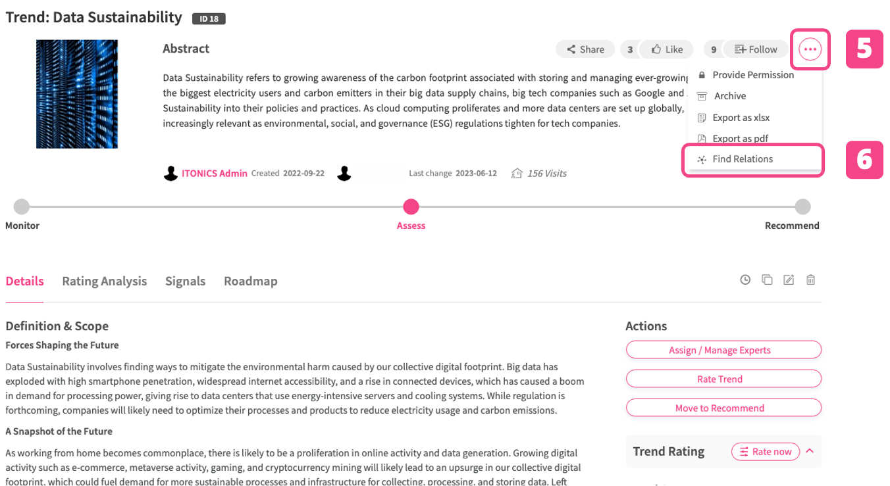Click the Share button
890x486 pixels.
tap(585, 49)
